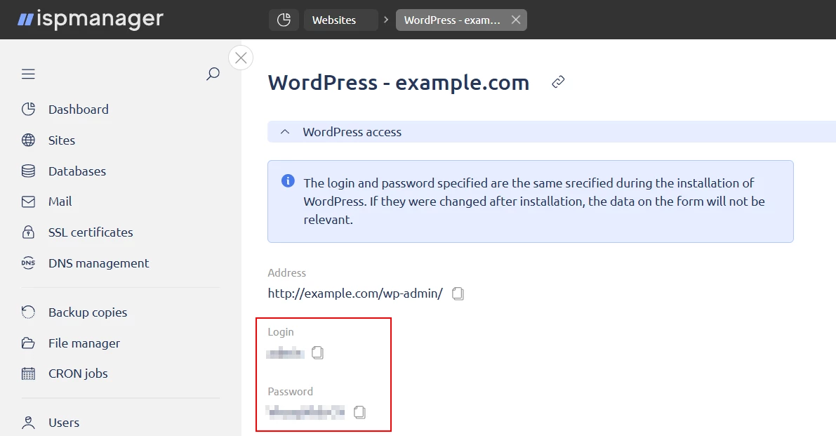Screen dimensions: 836x436
Task: Copy the Password value
Action: point(359,412)
